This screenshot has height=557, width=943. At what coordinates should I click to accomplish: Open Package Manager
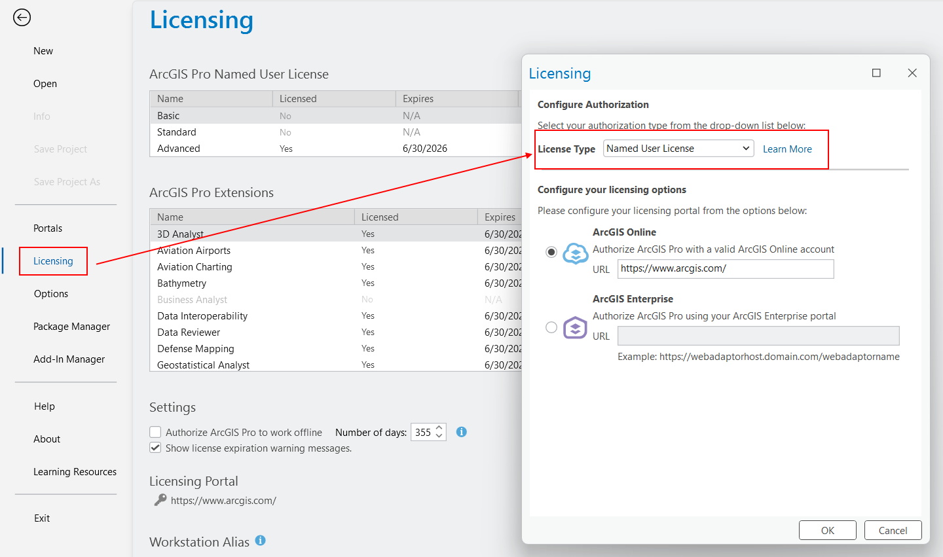point(71,327)
